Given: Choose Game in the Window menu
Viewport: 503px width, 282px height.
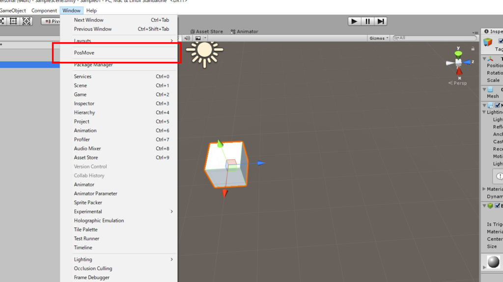Looking at the screenshot, I should (119, 94).
